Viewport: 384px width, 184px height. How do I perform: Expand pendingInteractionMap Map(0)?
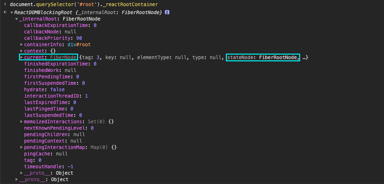tap(22, 147)
